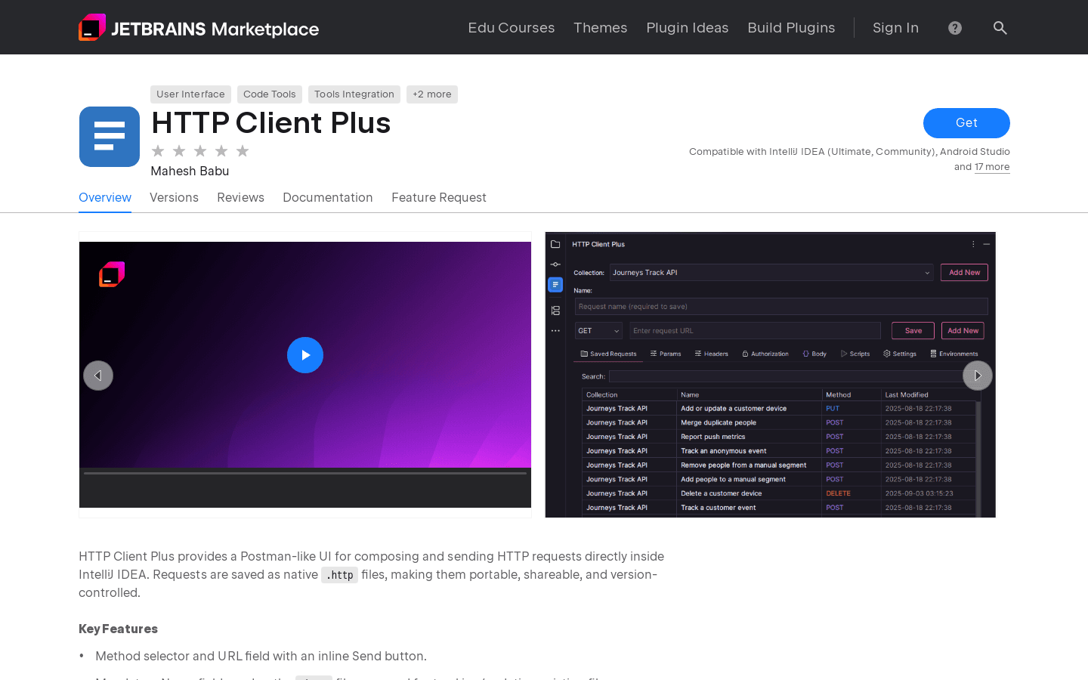Image resolution: width=1088 pixels, height=680 pixels.
Task: Click the Get button to install
Action: (x=966, y=122)
